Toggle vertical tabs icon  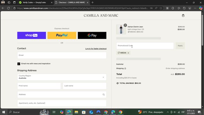coord(14,3)
